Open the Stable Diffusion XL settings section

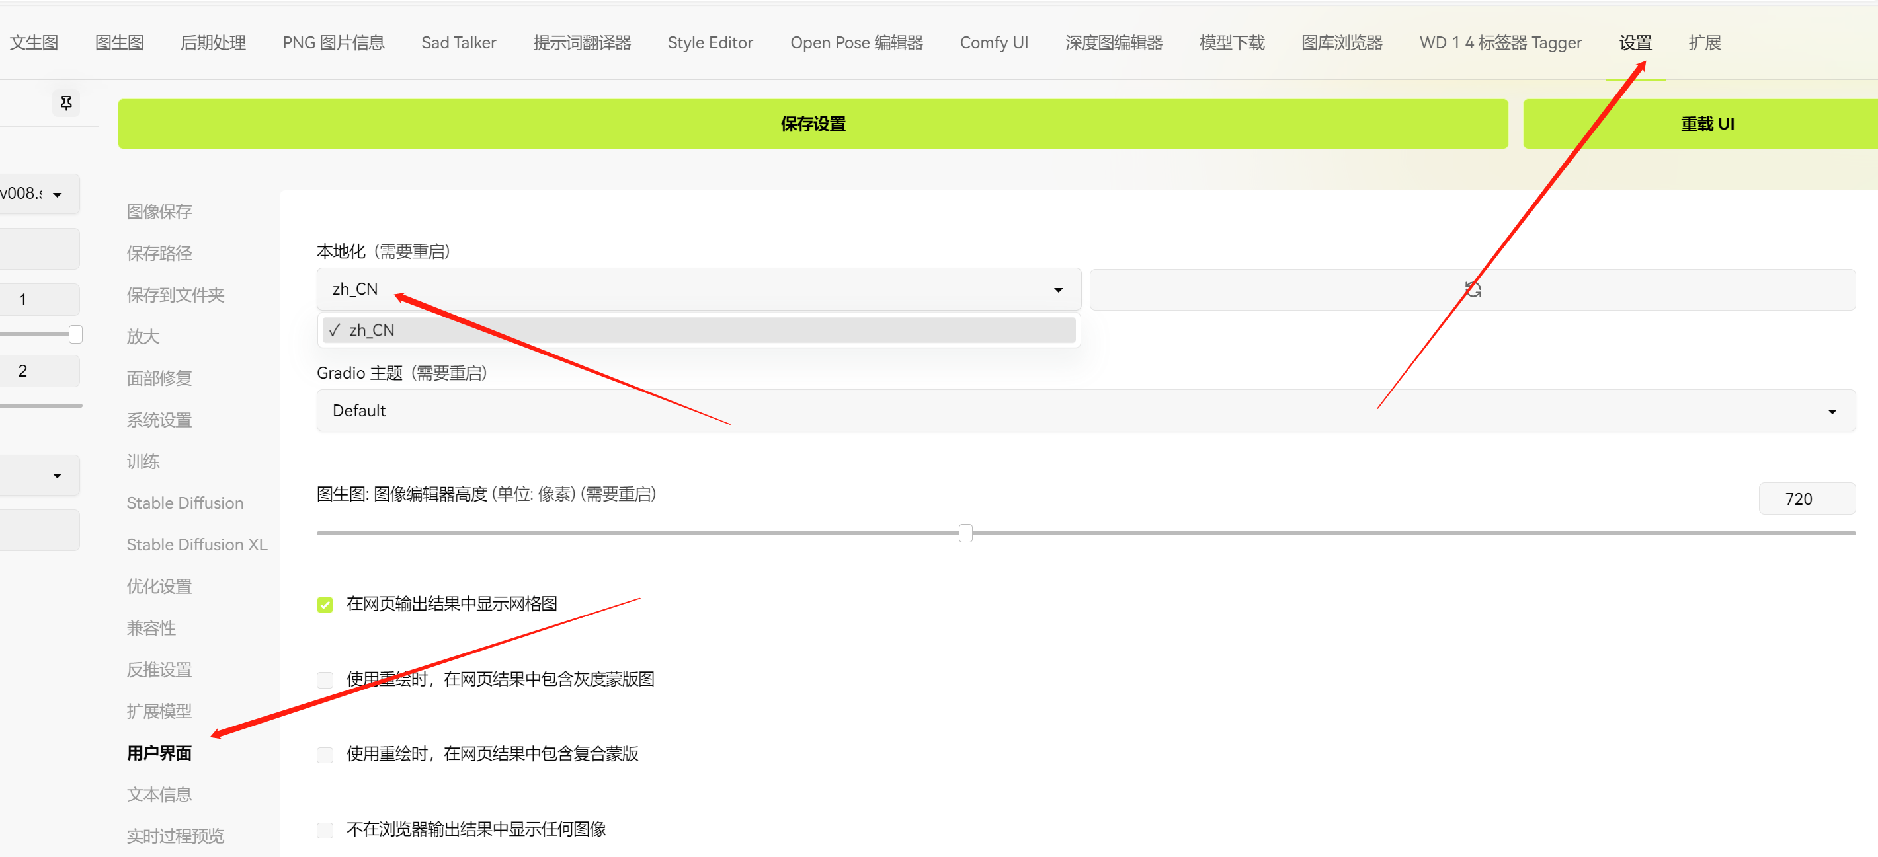196,544
